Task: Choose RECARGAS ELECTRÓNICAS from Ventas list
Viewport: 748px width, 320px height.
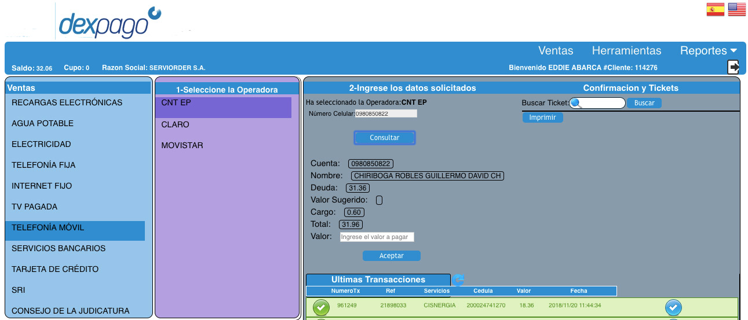Action: coord(67,102)
